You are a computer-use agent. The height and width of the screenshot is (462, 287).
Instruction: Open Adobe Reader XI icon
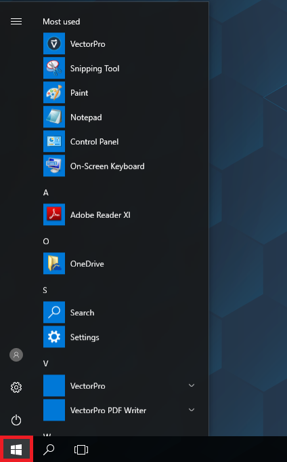tap(54, 214)
